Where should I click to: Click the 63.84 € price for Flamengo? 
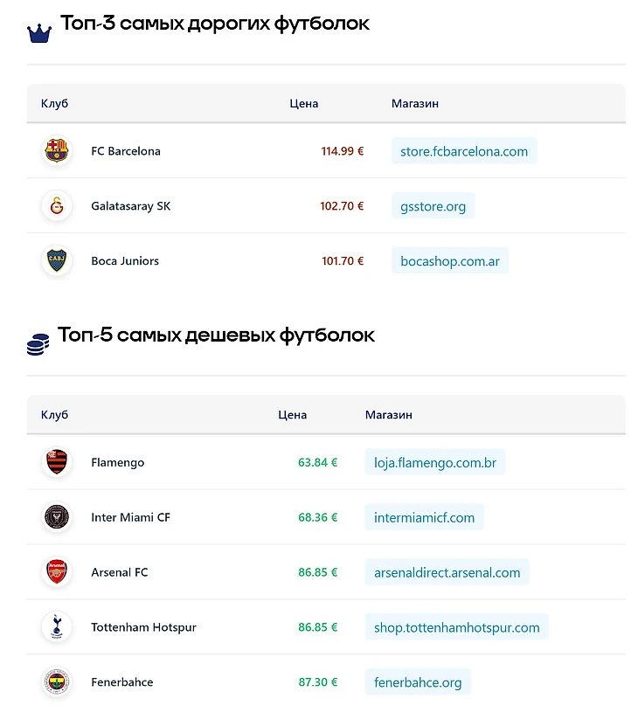tap(317, 463)
